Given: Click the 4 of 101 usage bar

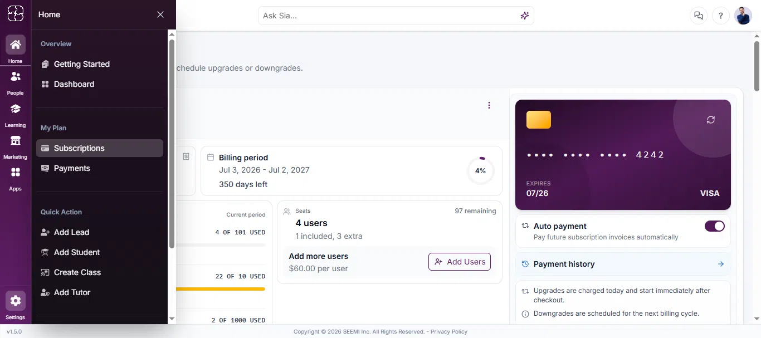Looking at the screenshot, I should point(221,245).
